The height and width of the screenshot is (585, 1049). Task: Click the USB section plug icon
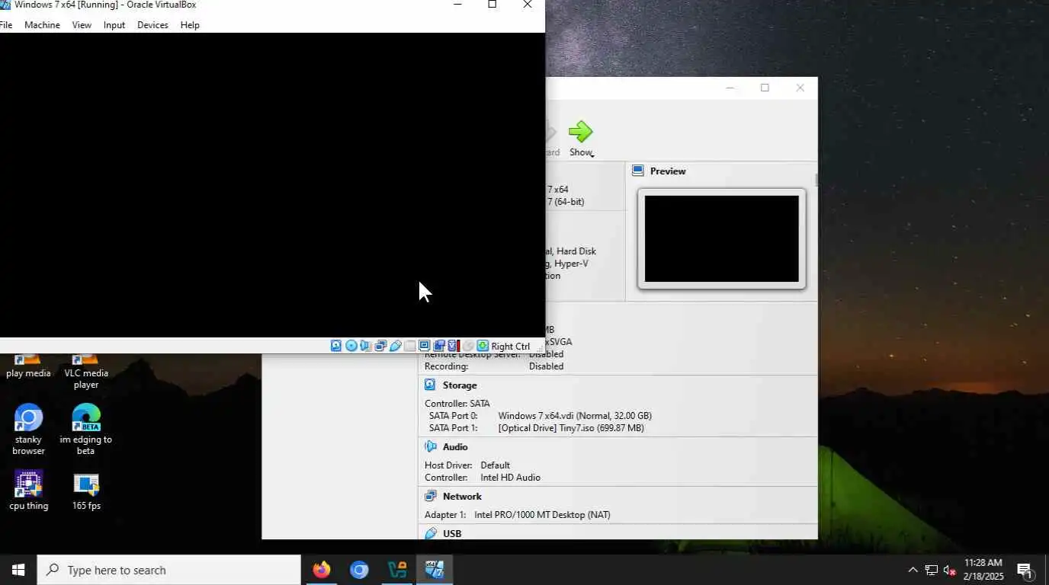430,534
